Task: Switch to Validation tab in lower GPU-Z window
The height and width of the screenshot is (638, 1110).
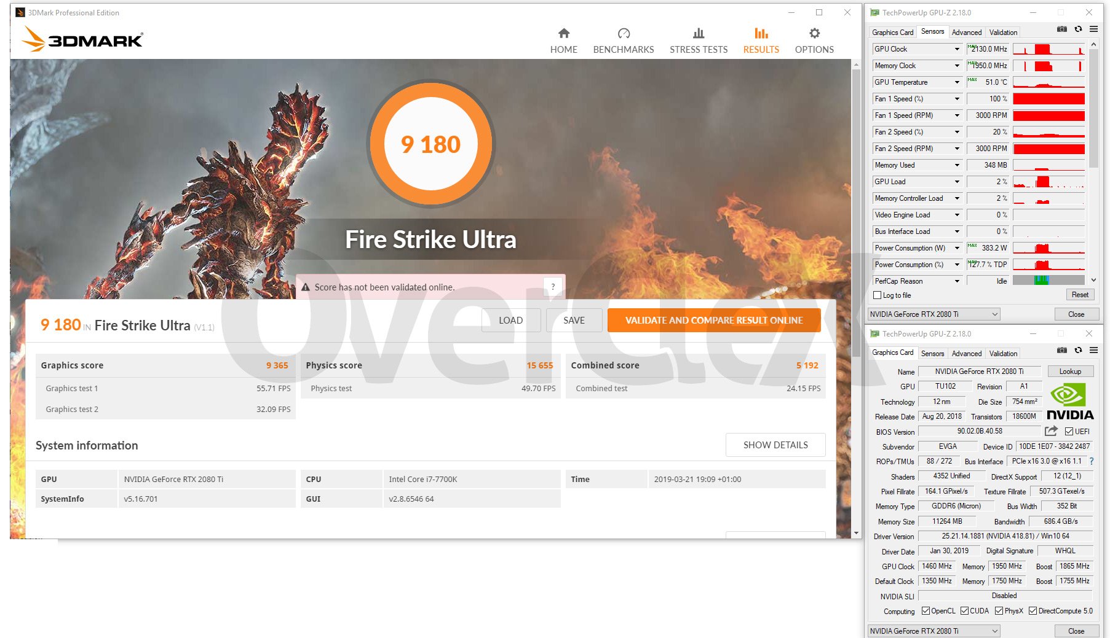Action: (1003, 353)
